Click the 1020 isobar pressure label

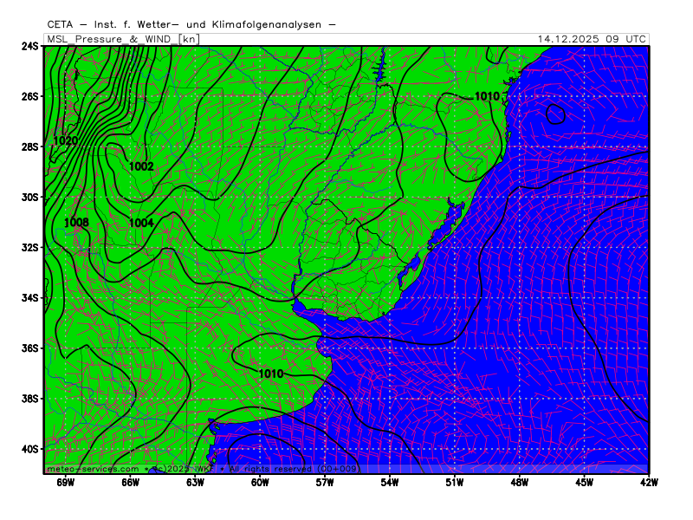click(66, 140)
